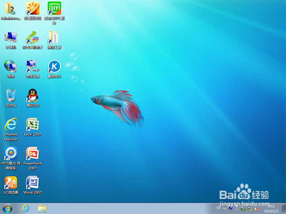Open the Administrator user folder icon
The height and width of the screenshot is (214, 286).
(x=10, y=10)
